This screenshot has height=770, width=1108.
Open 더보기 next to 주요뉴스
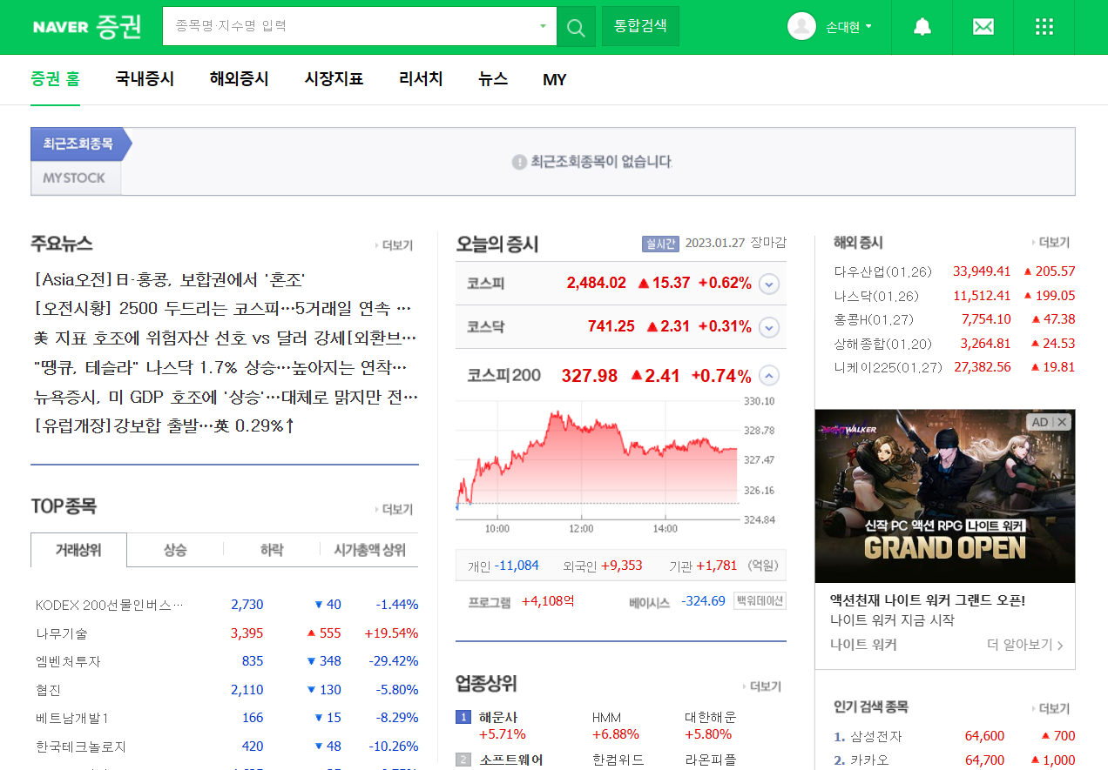(395, 244)
